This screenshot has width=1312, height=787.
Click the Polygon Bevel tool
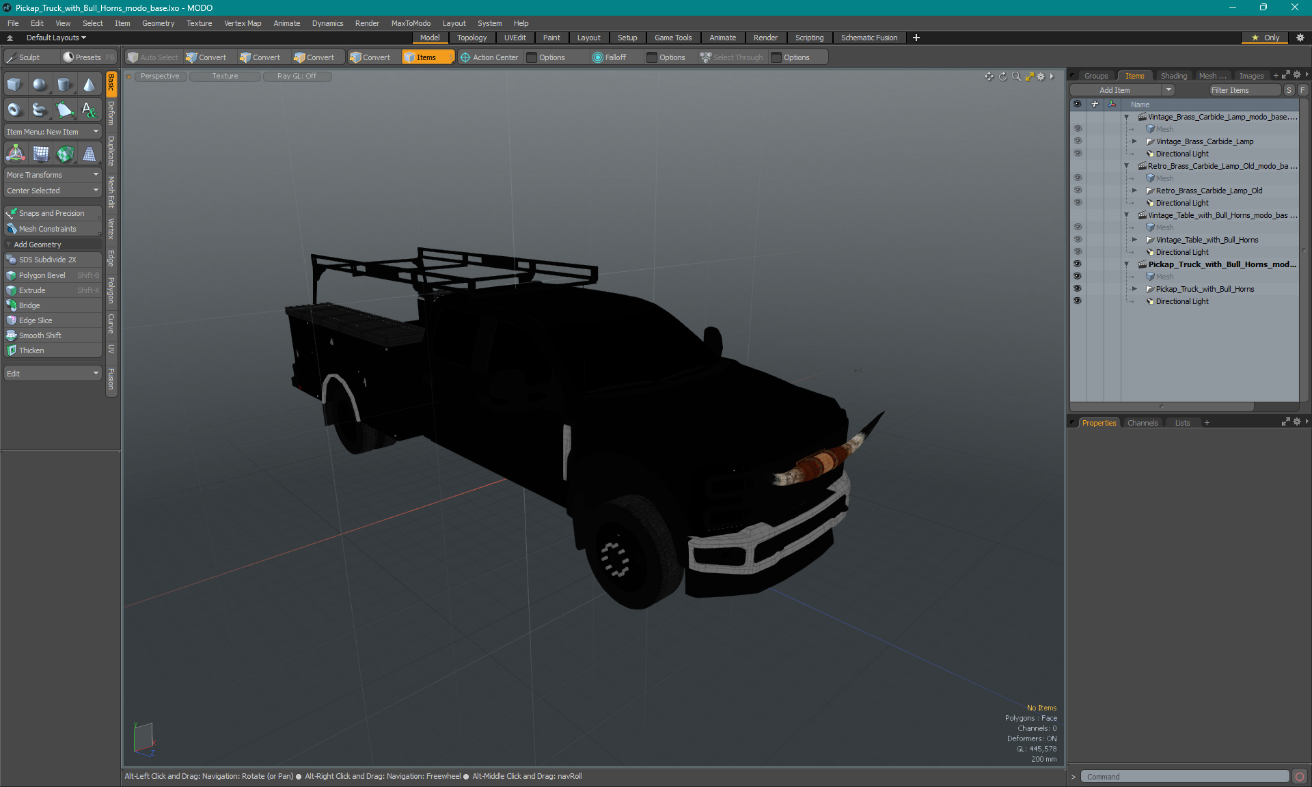53,275
